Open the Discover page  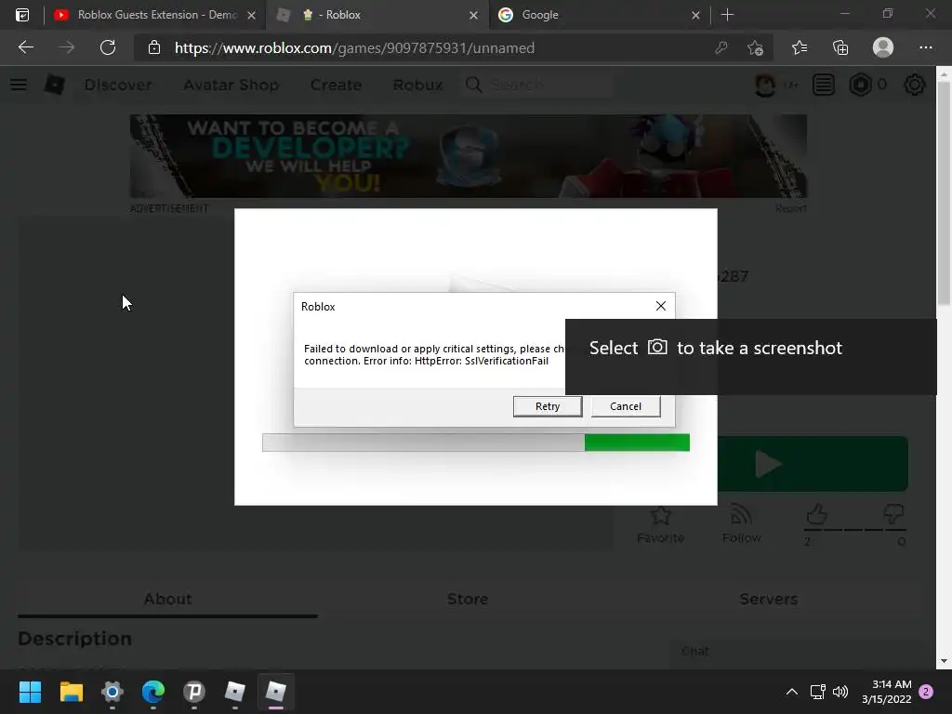(x=118, y=85)
